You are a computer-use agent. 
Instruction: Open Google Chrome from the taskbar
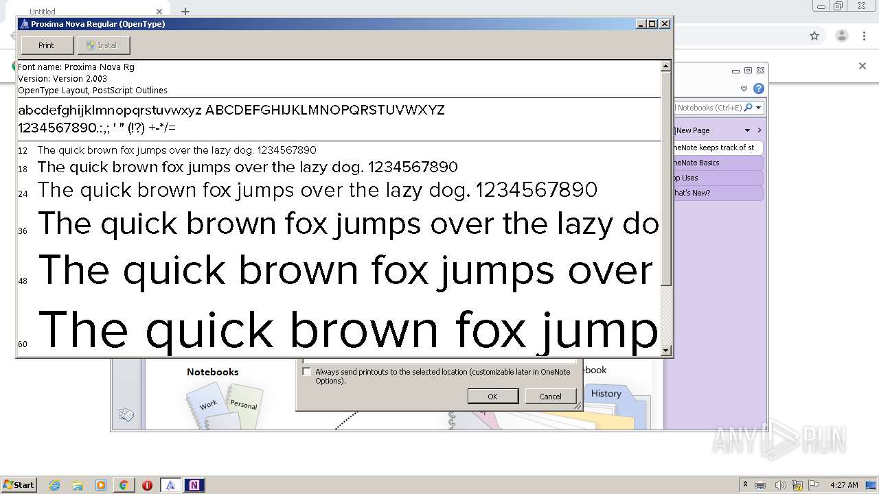pyautogui.click(x=124, y=485)
